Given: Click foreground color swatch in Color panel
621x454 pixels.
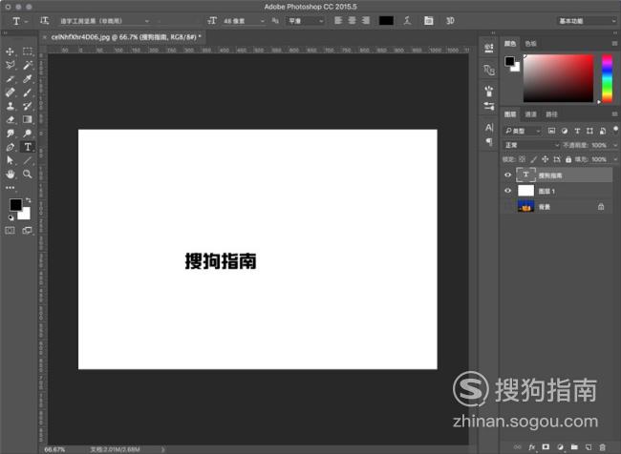Looking at the screenshot, I should 510,61.
